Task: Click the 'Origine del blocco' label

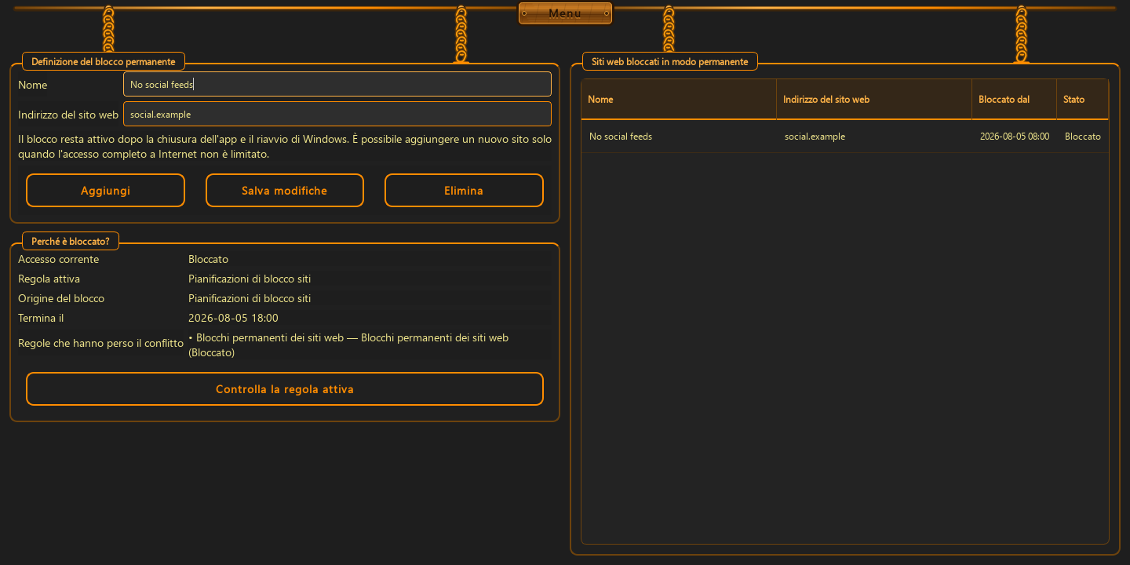Action: pyautogui.click(x=61, y=298)
